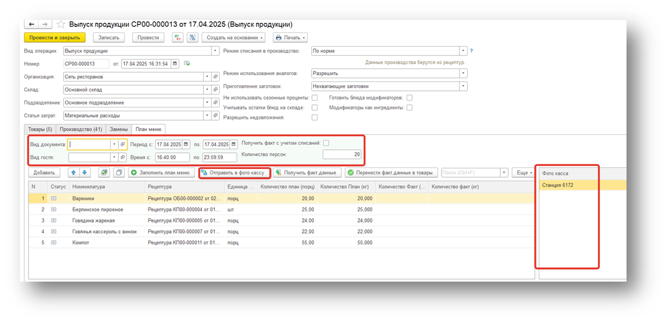
Task: Click the green posting status icon beside date
Action: 187,64
